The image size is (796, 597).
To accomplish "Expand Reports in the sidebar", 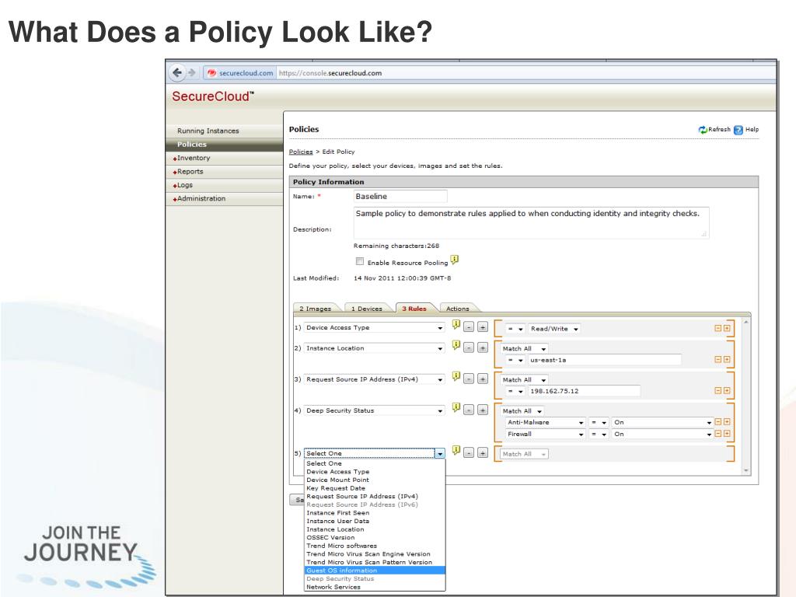I will (x=225, y=172).
